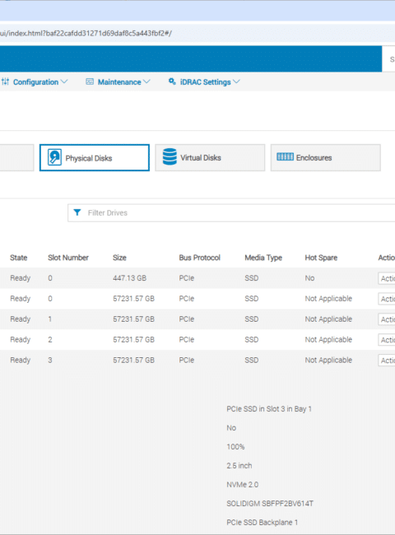This screenshot has width=395, height=535.
Task: Click Not Applicable in slot 3 row
Action: click(328, 360)
